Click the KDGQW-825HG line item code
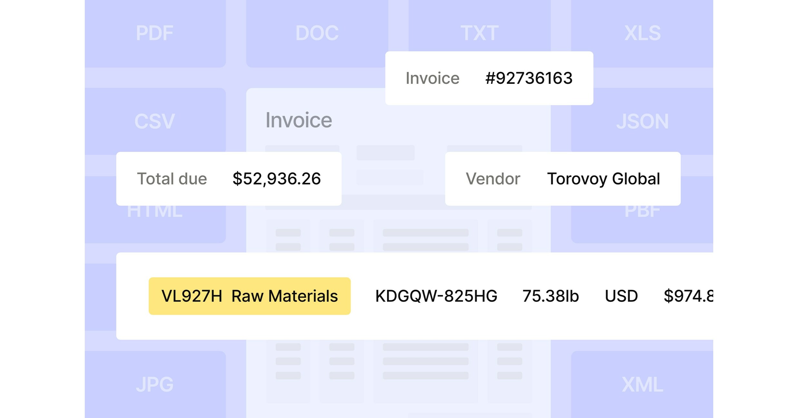Viewport: 798px width, 418px height. coord(436,296)
